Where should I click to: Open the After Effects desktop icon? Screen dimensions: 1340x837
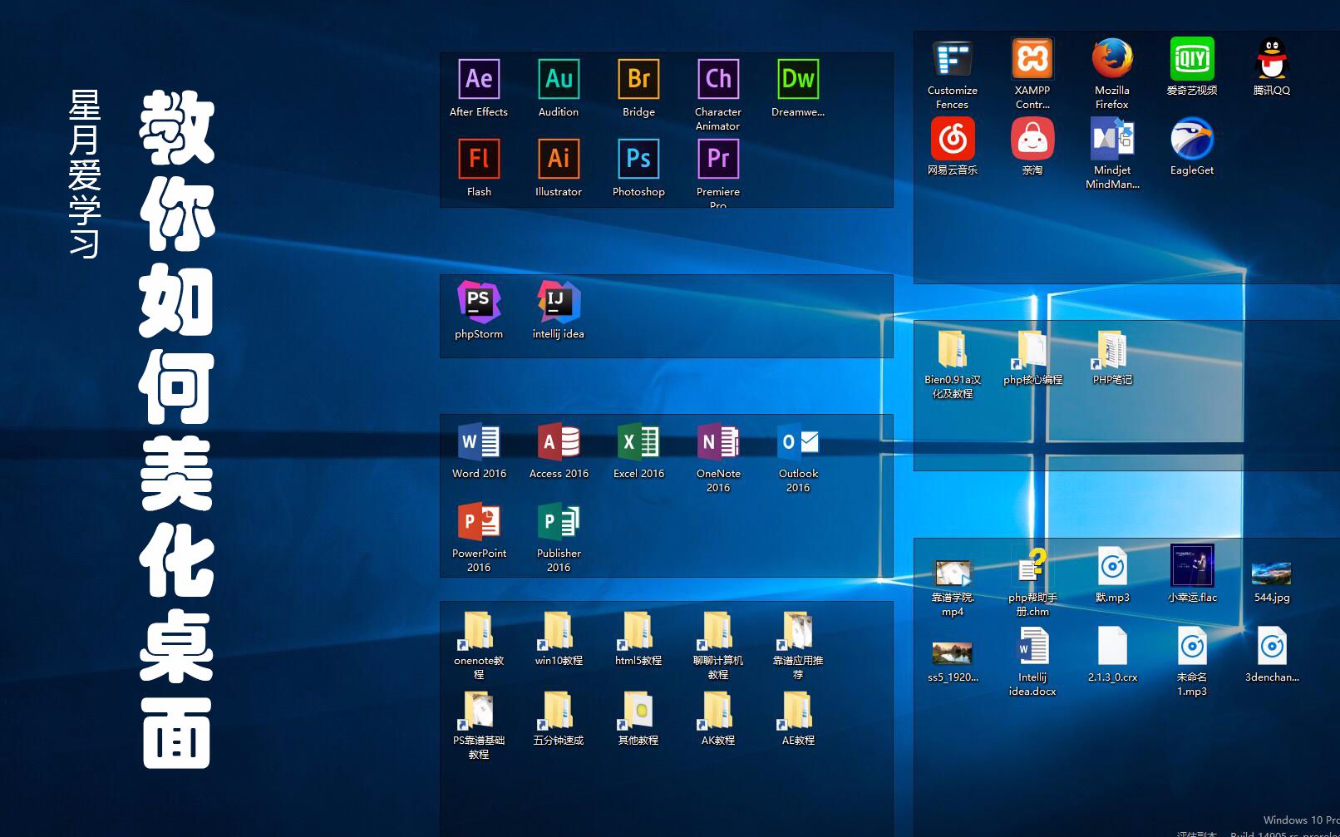(x=479, y=79)
